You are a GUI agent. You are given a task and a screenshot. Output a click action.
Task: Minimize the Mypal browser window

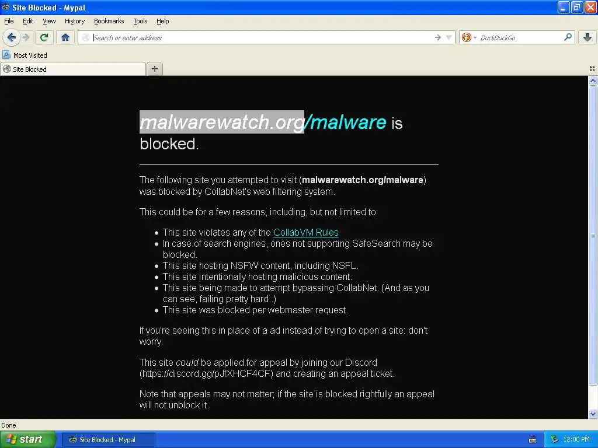point(564,7)
